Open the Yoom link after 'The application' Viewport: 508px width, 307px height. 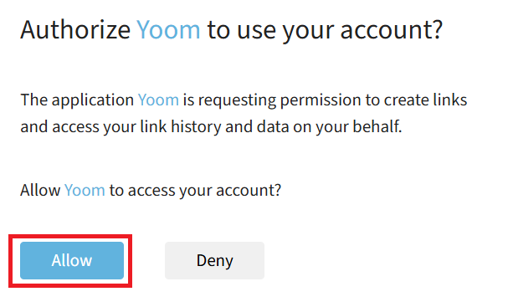pyautogui.click(x=158, y=100)
